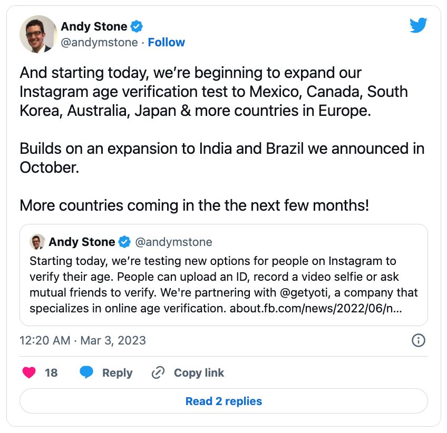Click Read 2 replies button
The height and width of the screenshot is (433, 447).
pyautogui.click(x=224, y=401)
